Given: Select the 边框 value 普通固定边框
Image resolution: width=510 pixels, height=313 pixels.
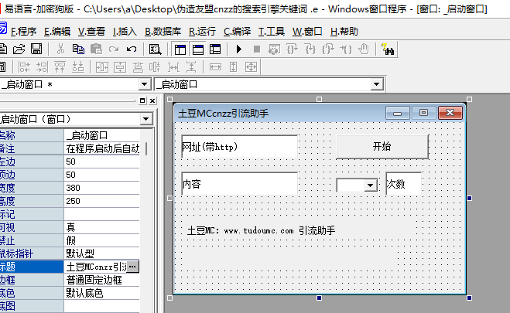Looking at the screenshot, I should [102, 280].
